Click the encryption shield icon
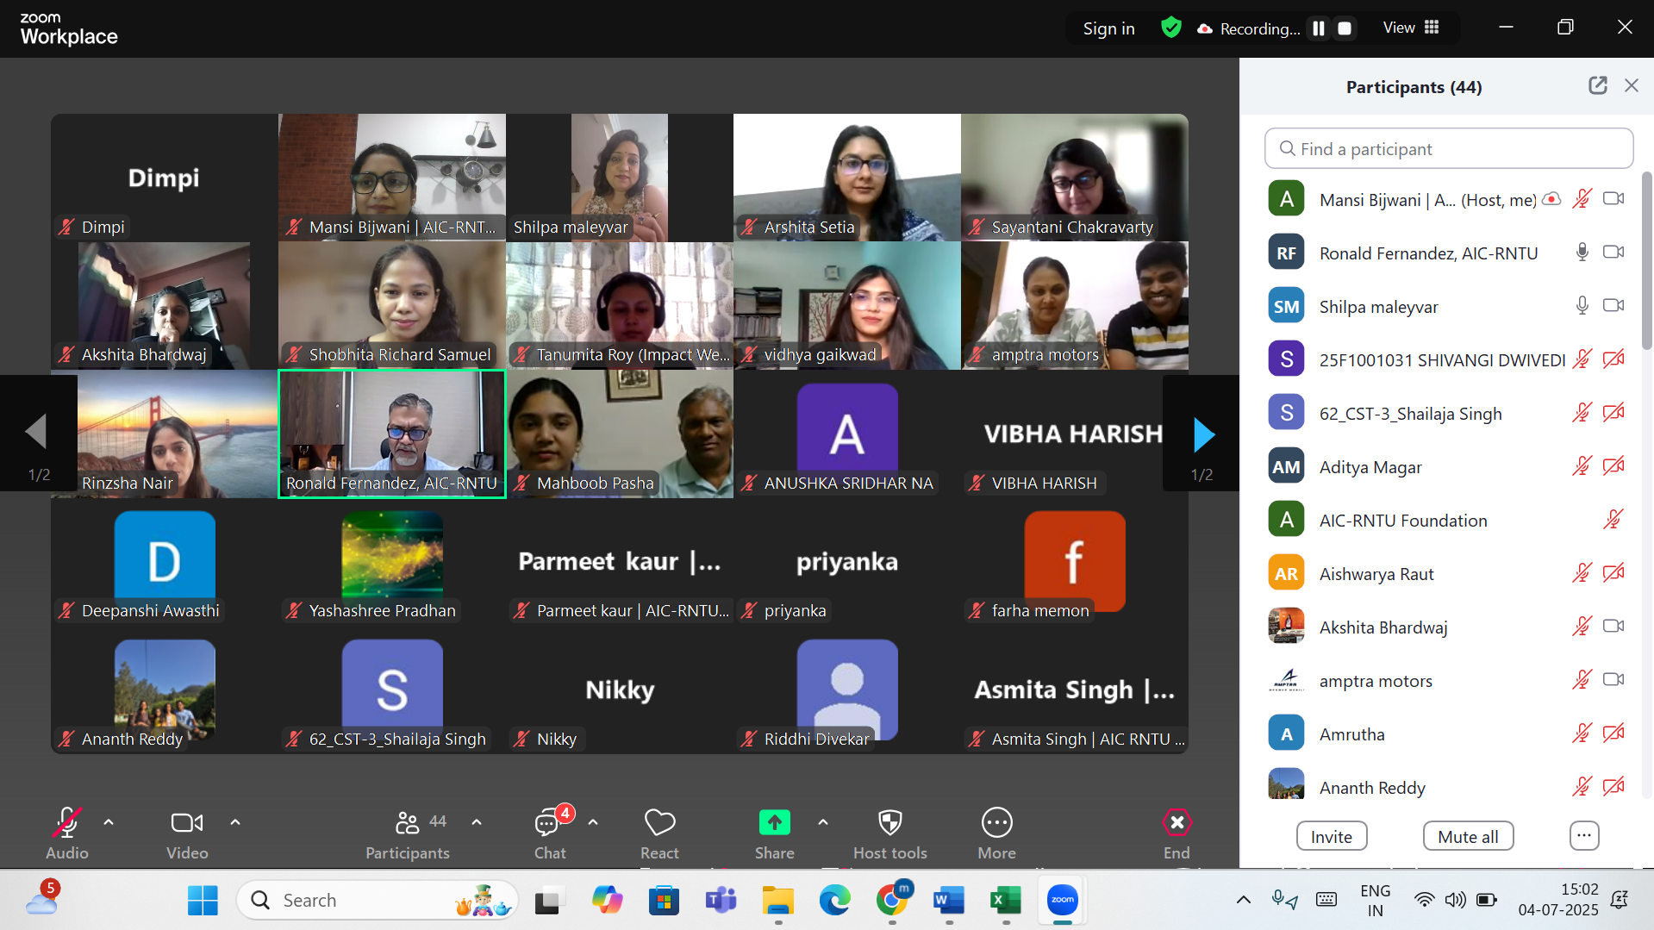 click(1170, 28)
